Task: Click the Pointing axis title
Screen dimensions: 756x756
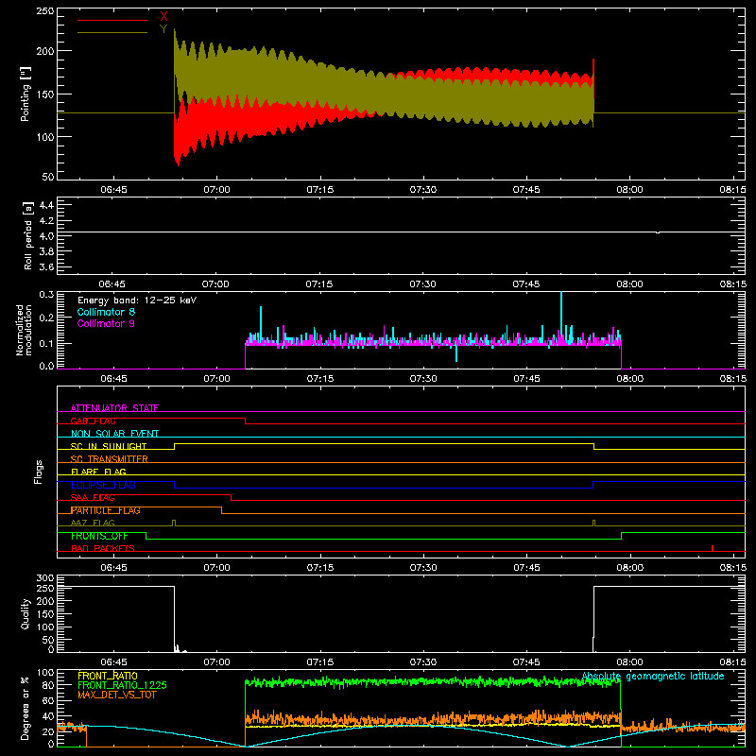Action: [26, 94]
